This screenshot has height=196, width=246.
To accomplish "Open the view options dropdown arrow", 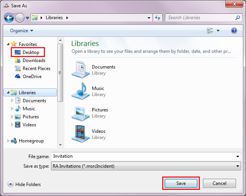I will click(218, 31).
